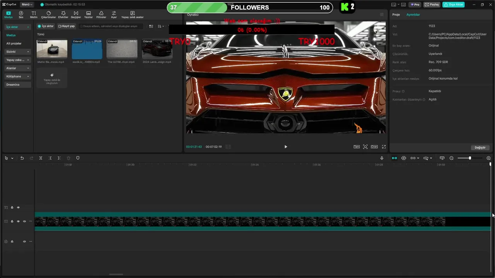Open the media sort dropdown
495x278 pixels.
pos(161,26)
